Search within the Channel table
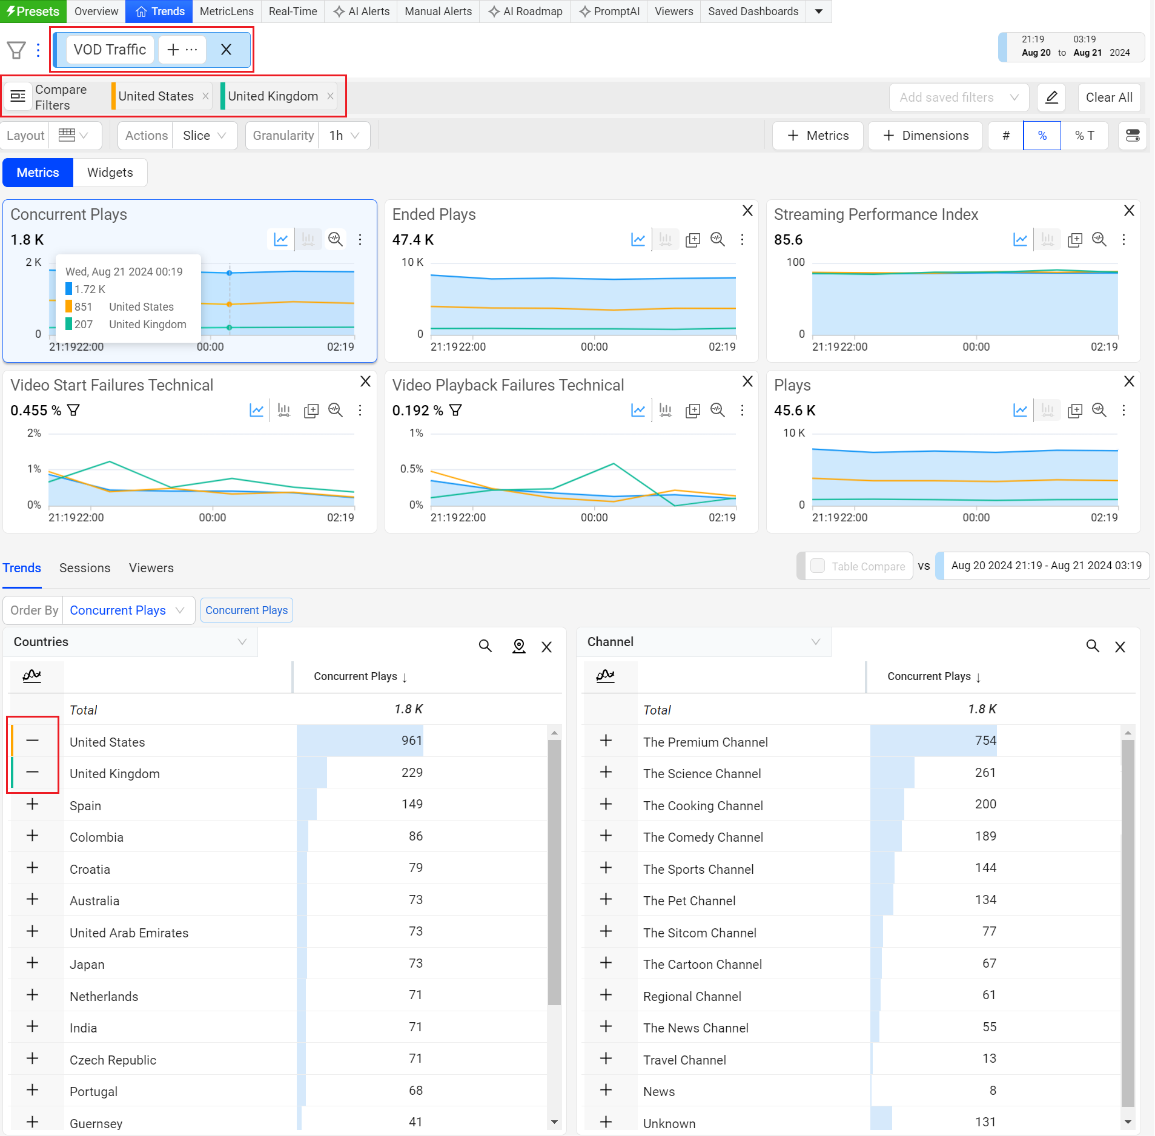This screenshot has height=1136, width=1155. click(1092, 646)
